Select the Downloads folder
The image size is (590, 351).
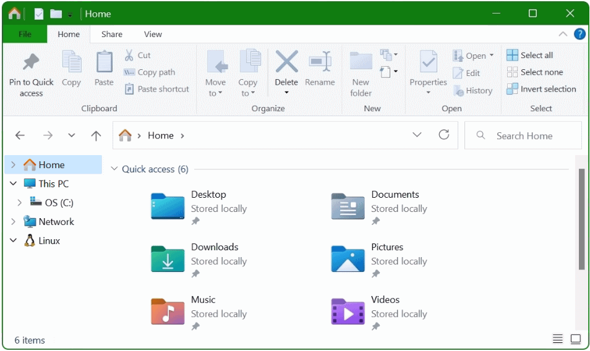[199, 260]
